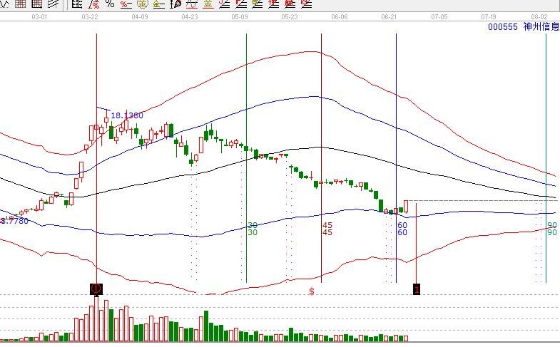Click stock code 000555
The image size is (560, 347).
pos(502,27)
